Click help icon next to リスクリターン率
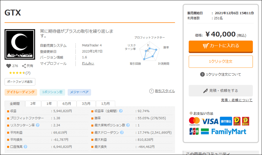Viewport: 262px width, 155px height. point(38,125)
